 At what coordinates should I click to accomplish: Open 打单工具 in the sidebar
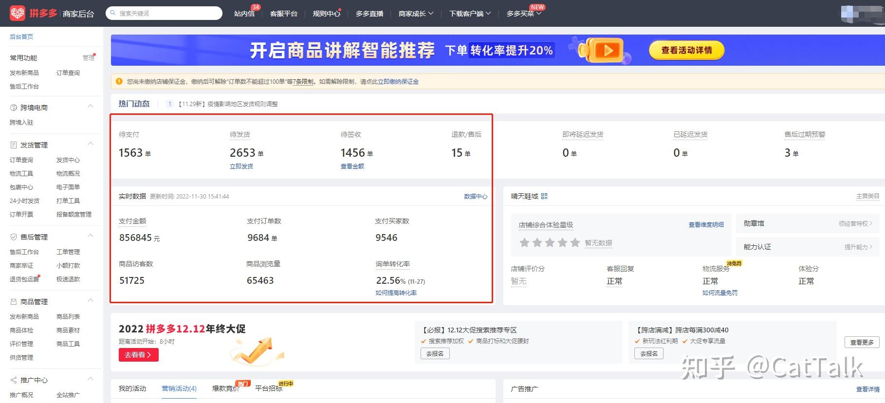[68, 201]
